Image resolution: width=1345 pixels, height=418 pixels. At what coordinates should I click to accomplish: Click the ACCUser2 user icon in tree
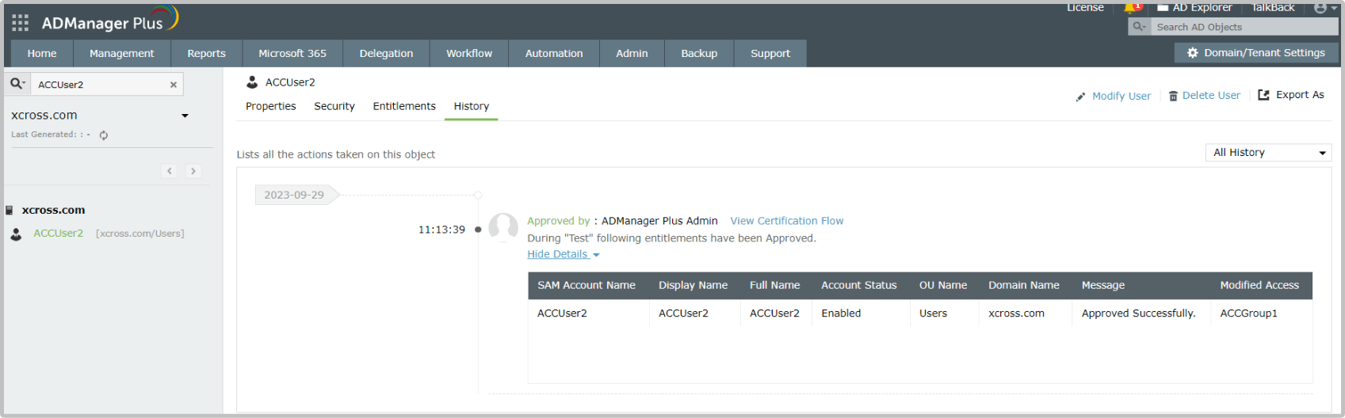[x=16, y=234]
